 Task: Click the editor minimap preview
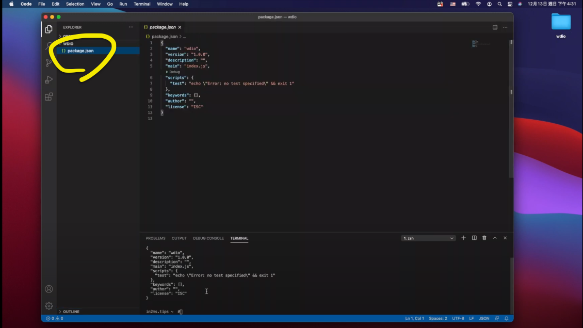click(481, 44)
